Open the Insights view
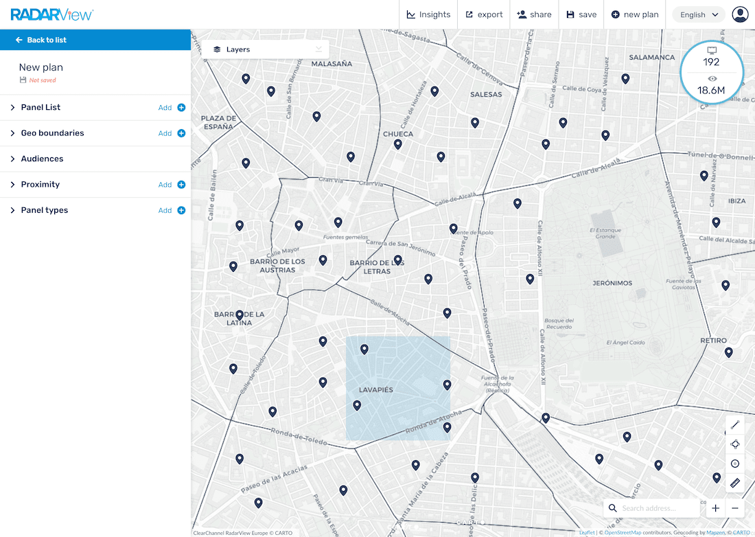Screen dimensions: 755x537 pyautogui.click(x=428, y=14)
